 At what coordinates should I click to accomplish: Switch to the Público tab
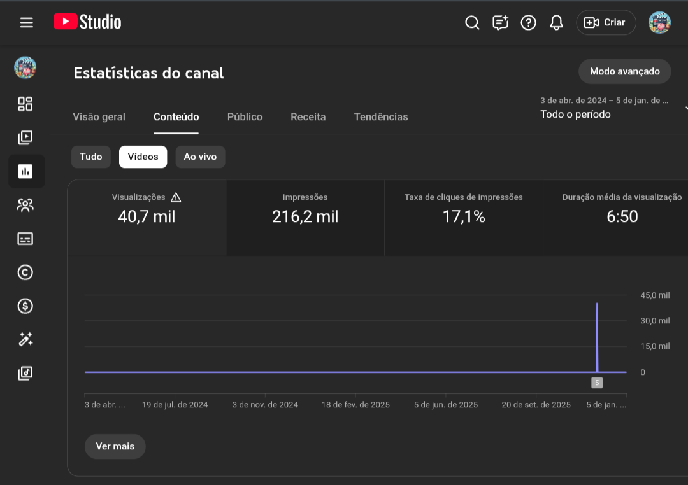pyautogui.click(x=245, y=117)
